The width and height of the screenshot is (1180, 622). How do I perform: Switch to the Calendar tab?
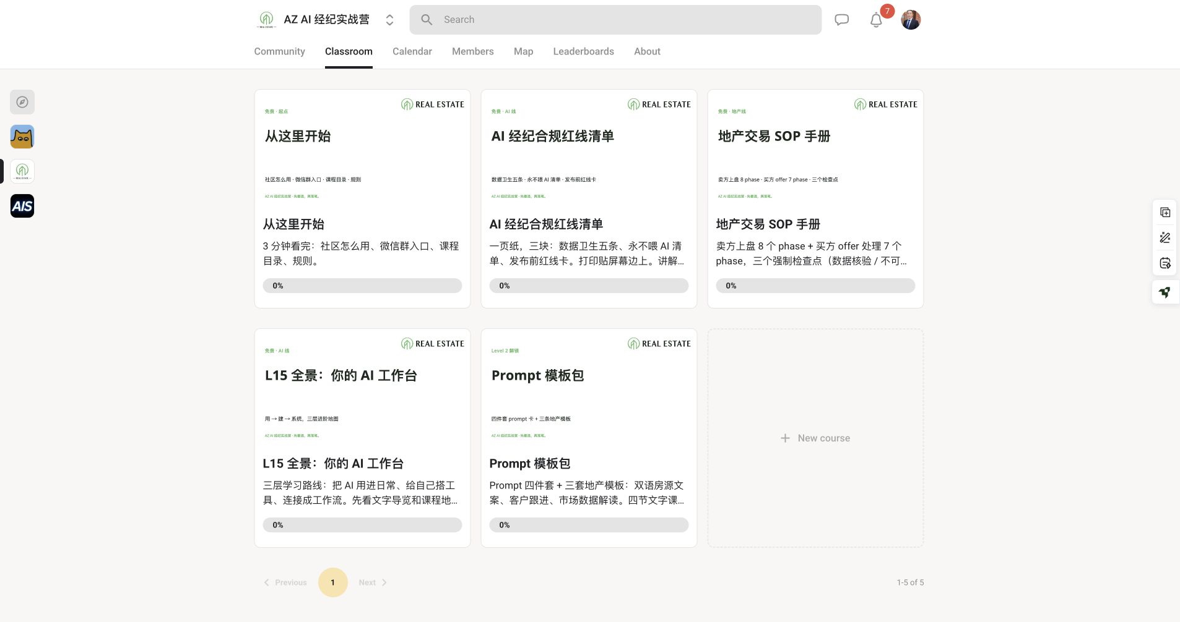pyautogui.click(x=412, y=51)
